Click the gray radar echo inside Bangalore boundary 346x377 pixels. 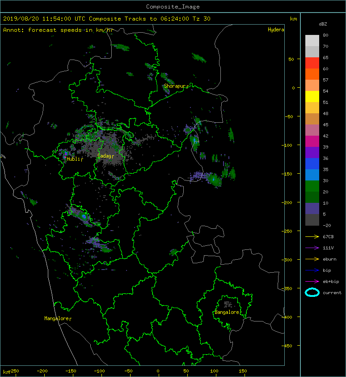[228, 304]
